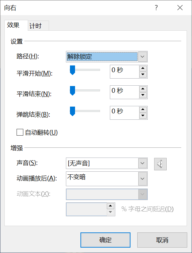Decrease 平滑结束 seconds with down arrow
This screenshot has width=192, height=253.
pyautogui.click(x=143, y=95)
